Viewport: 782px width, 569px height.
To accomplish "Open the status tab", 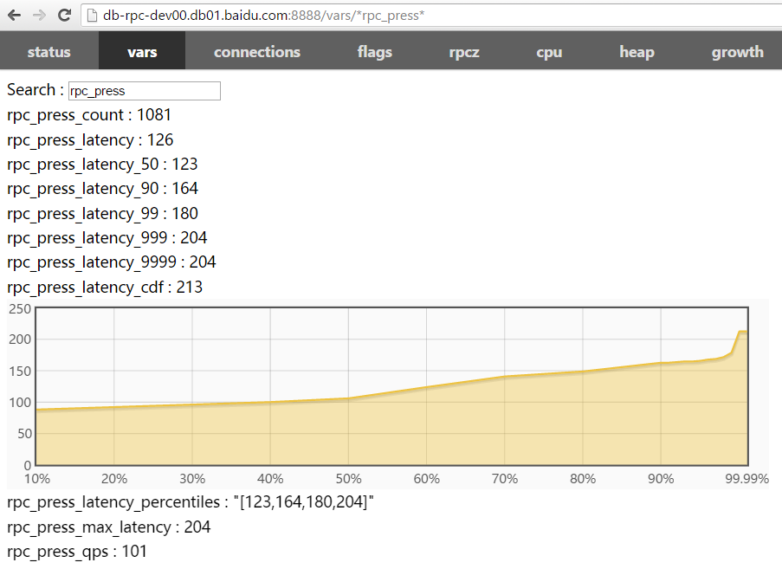I will (49, 52).
